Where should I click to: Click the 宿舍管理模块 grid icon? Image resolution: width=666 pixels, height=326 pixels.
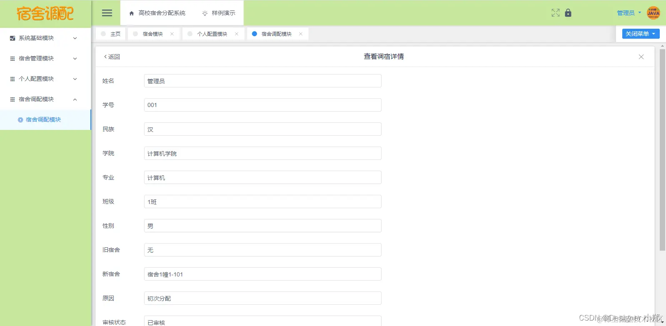coord(12,59)
